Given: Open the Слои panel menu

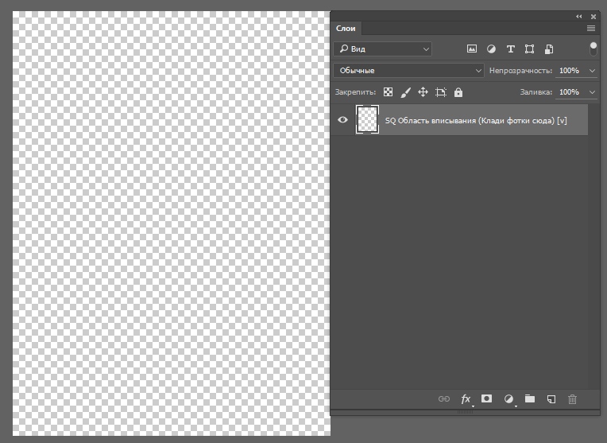Looking at the screenshot, I should [591, 29].
